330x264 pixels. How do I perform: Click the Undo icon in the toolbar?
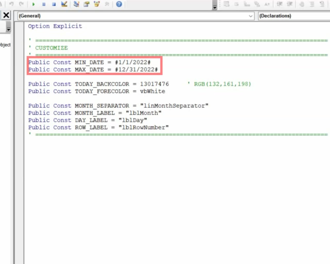[11, 4]
